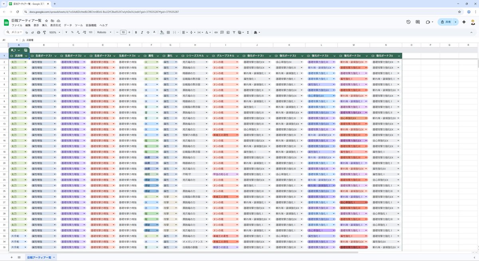Open the あ input tools dropdown
This screenshot has height=261, width=479.
(x=257, y=32)
